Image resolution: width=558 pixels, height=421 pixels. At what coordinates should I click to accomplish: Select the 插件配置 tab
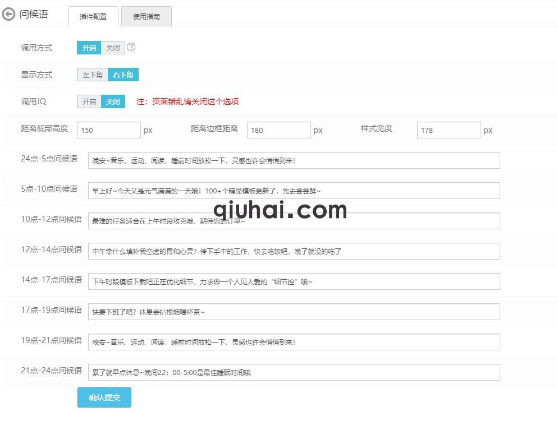[92, 16]
